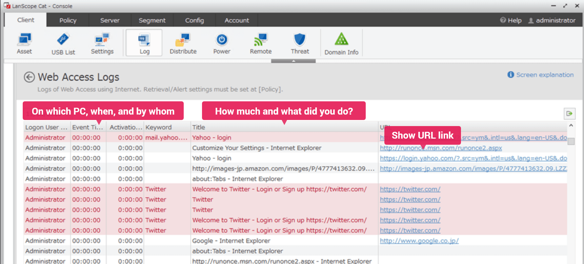584x264 pixels.
Task: Select the Log toolbar icon
Action: (x=144, y=43)
